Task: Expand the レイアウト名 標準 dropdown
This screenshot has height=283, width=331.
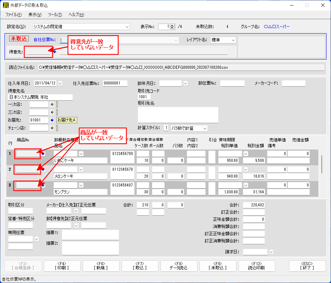Action: (x=233, y=40)
